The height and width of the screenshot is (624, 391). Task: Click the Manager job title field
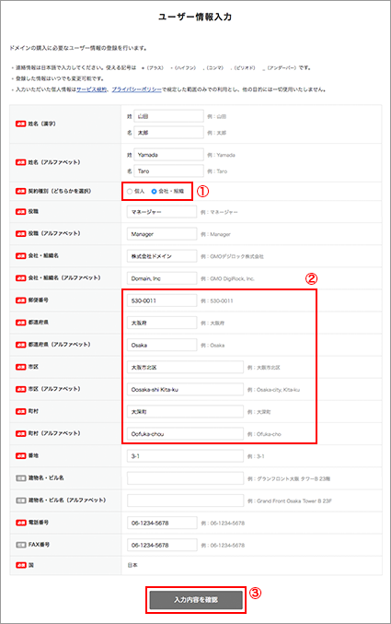tap(162, 234)
